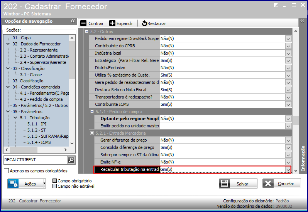
Task: Click the Restaurar arrow icon
Action: [x=144, y=23]
